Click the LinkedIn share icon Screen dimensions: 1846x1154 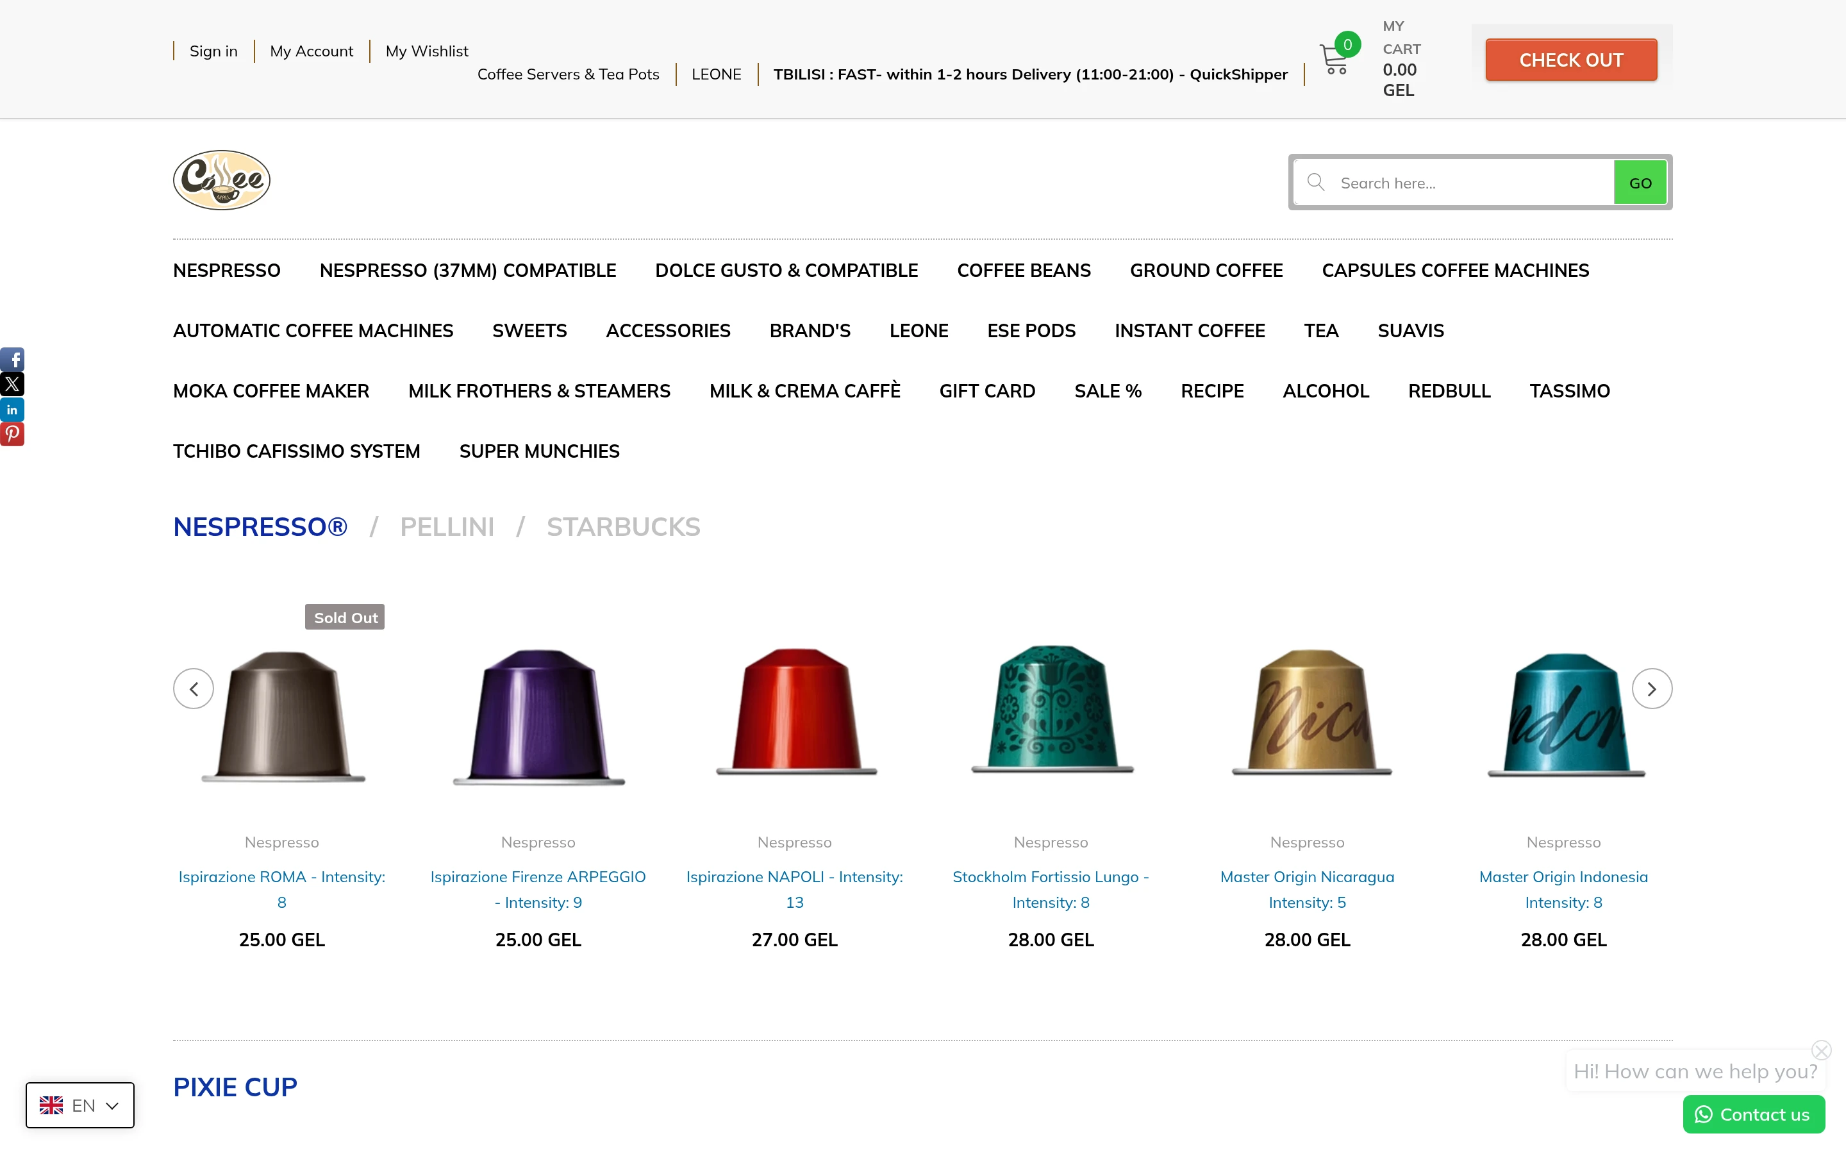click(x=12, y=409)
